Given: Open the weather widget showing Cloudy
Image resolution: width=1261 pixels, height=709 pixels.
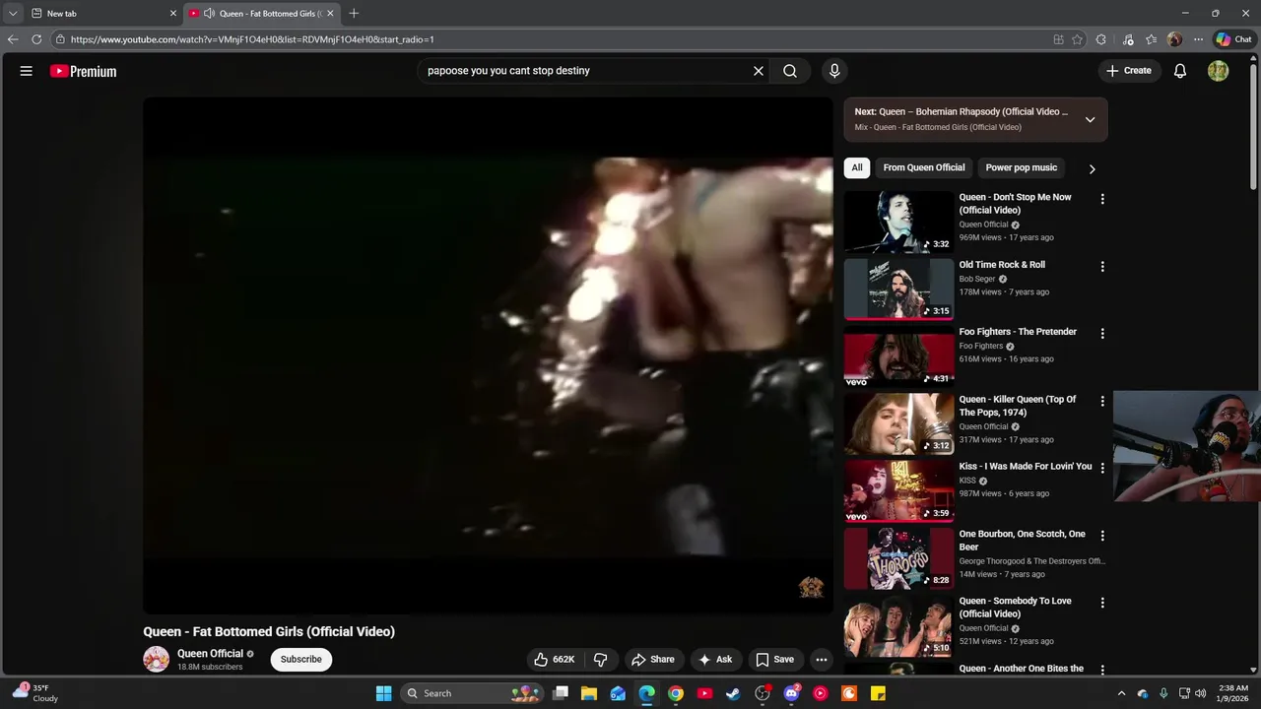Looking at the screenshot, I should click(x=35, y=693).
